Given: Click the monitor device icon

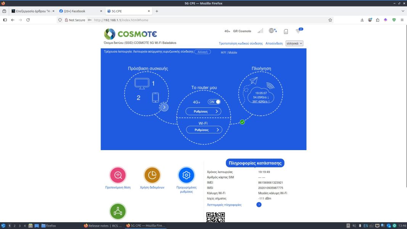Looking at the screenshot, I should (142, 83).
